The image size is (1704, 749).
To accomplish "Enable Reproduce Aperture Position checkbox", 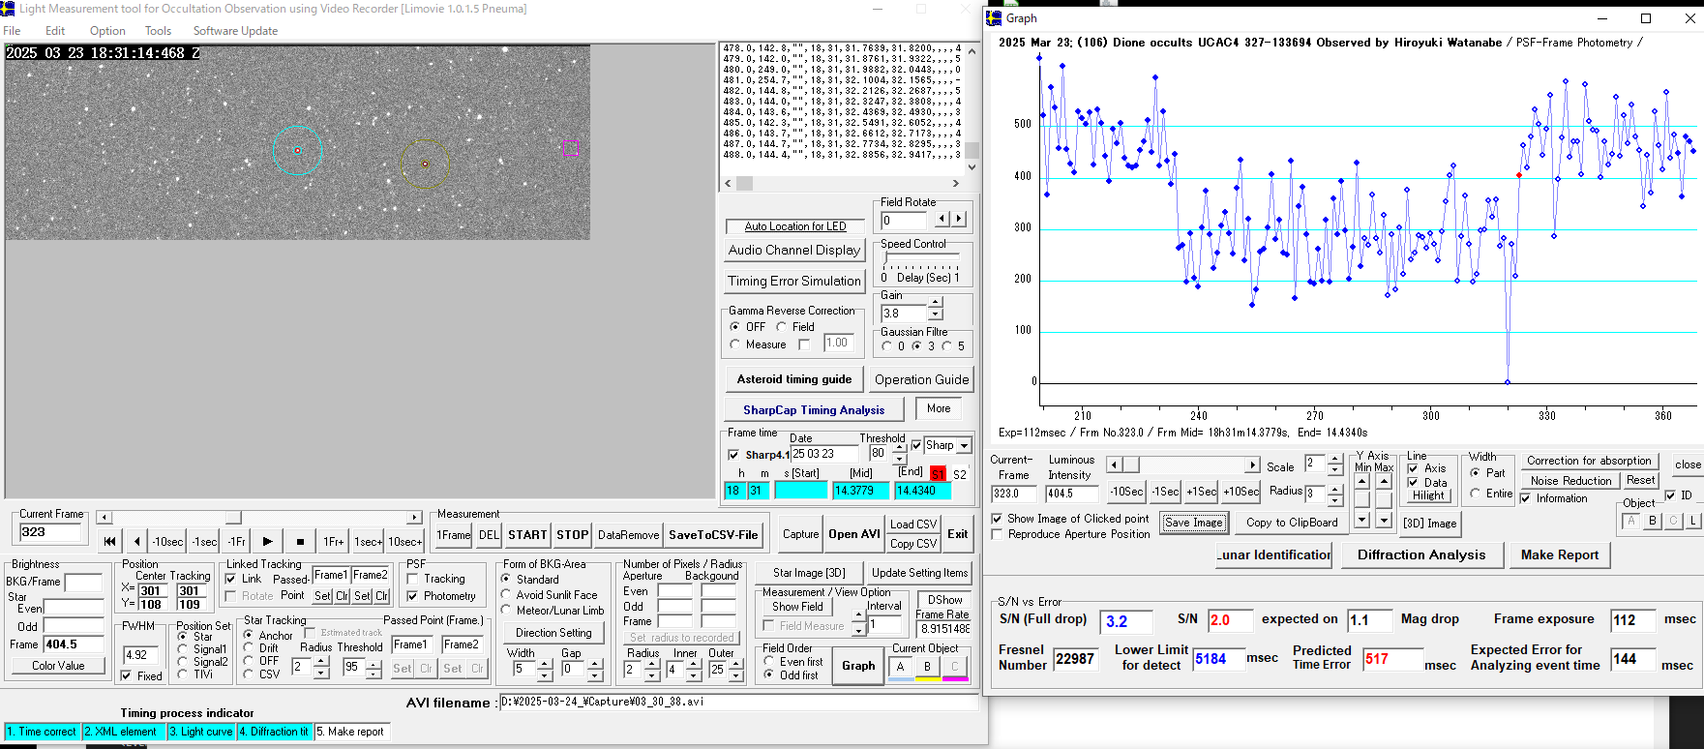I will click(x=997, y=534).
